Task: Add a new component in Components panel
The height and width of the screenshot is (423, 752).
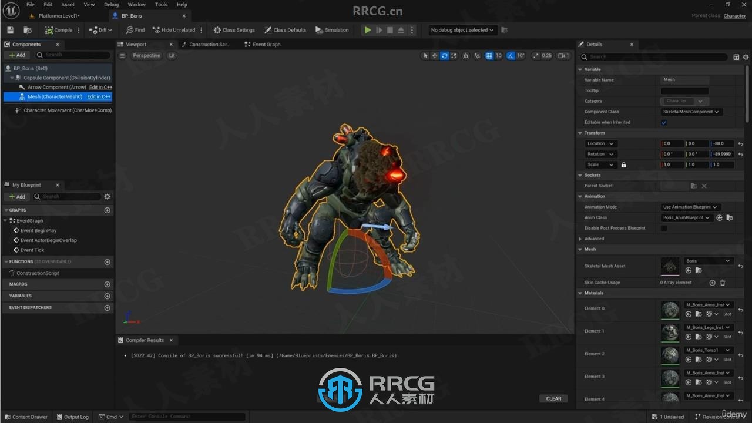Action: 17,55
